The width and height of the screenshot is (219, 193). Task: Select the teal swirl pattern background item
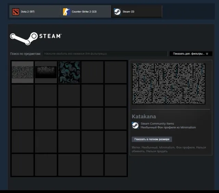point(69,72)
